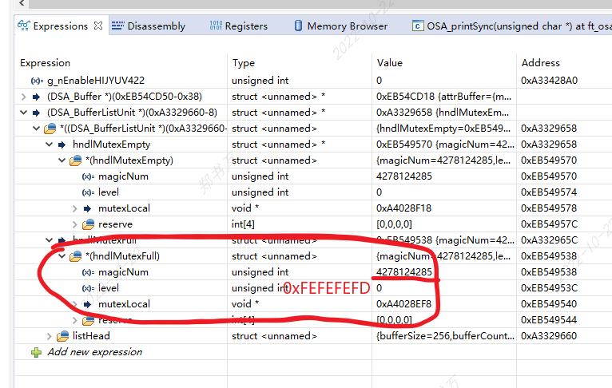
Task: Click the Disassembly tab icon
Action: click(118, 26)
